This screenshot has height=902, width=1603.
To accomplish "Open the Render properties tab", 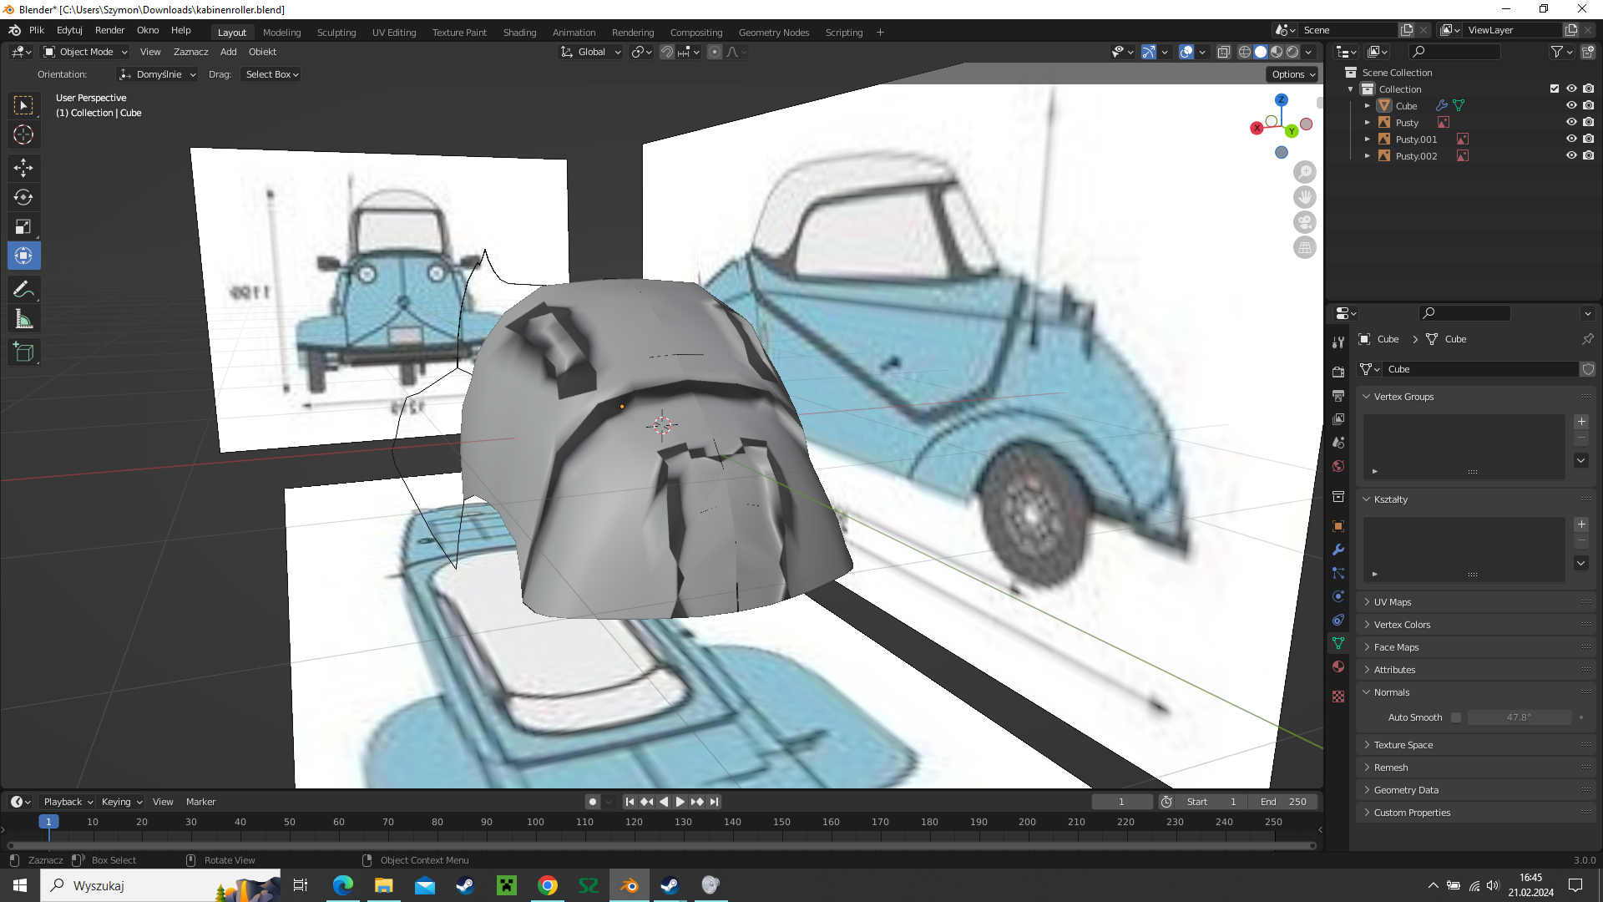I will pyautogui.click(x=1338, y=372).
